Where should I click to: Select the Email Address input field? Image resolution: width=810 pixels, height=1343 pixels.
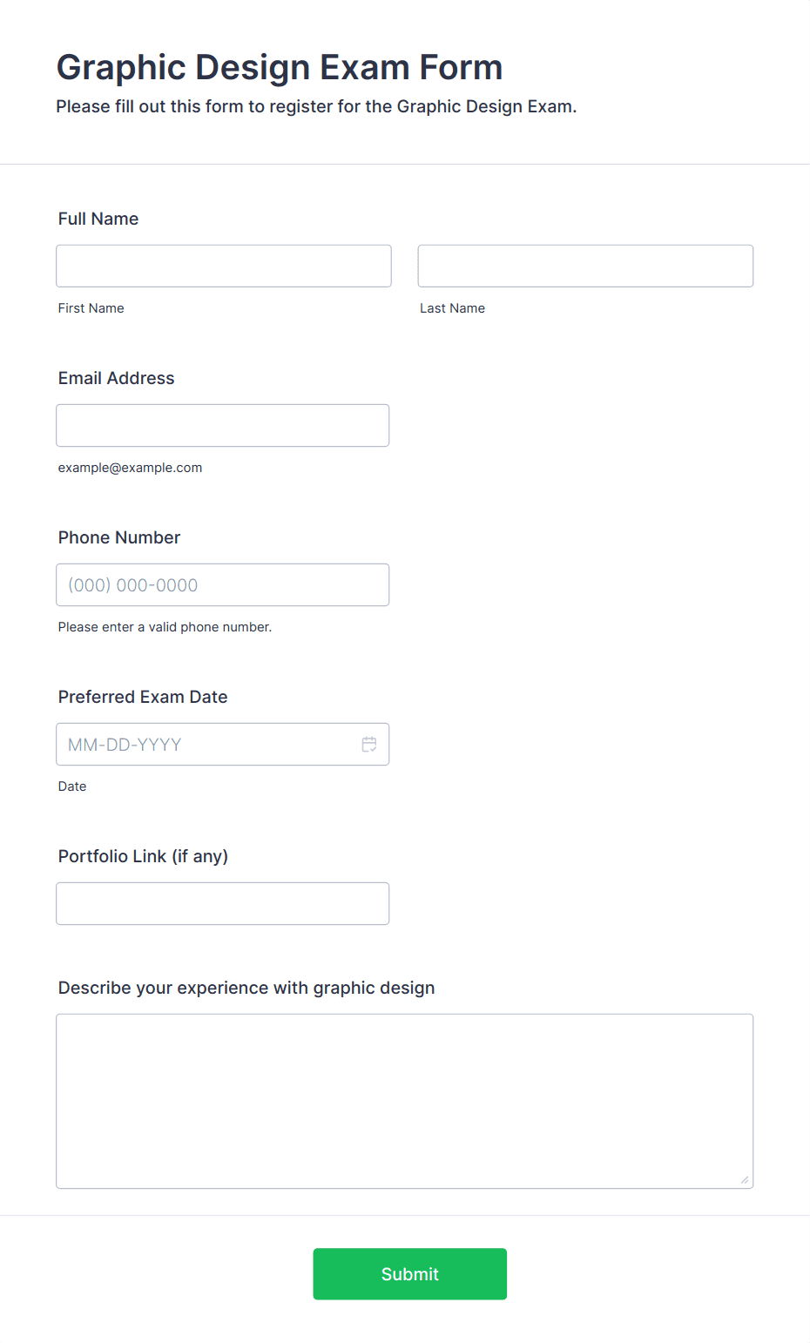222,425
